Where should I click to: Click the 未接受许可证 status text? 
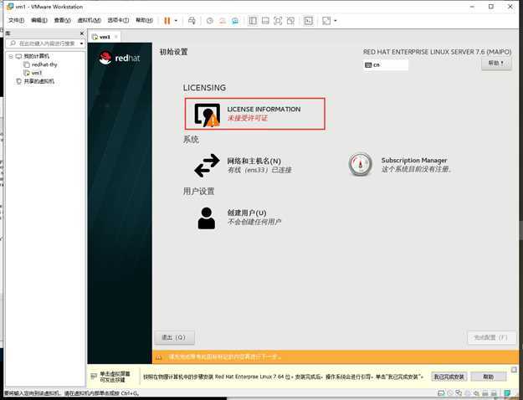247,118
